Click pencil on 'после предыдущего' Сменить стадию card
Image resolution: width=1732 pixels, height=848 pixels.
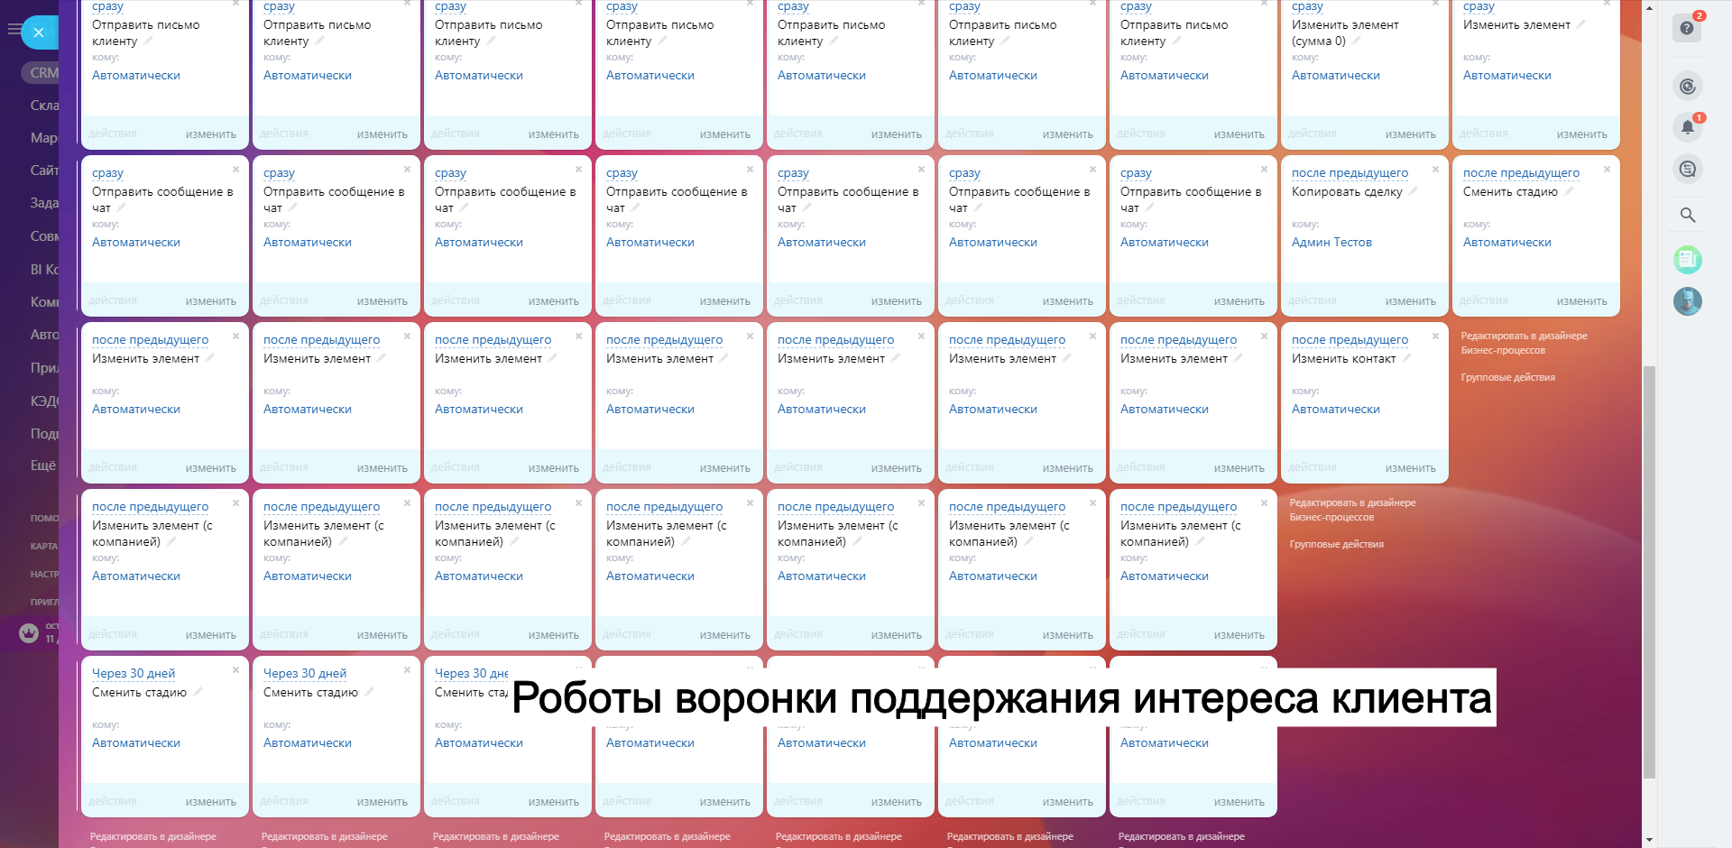[x=1569, y=191]
